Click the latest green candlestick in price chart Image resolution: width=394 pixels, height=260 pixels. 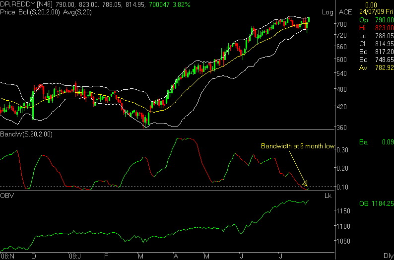(x=309, y=20)
